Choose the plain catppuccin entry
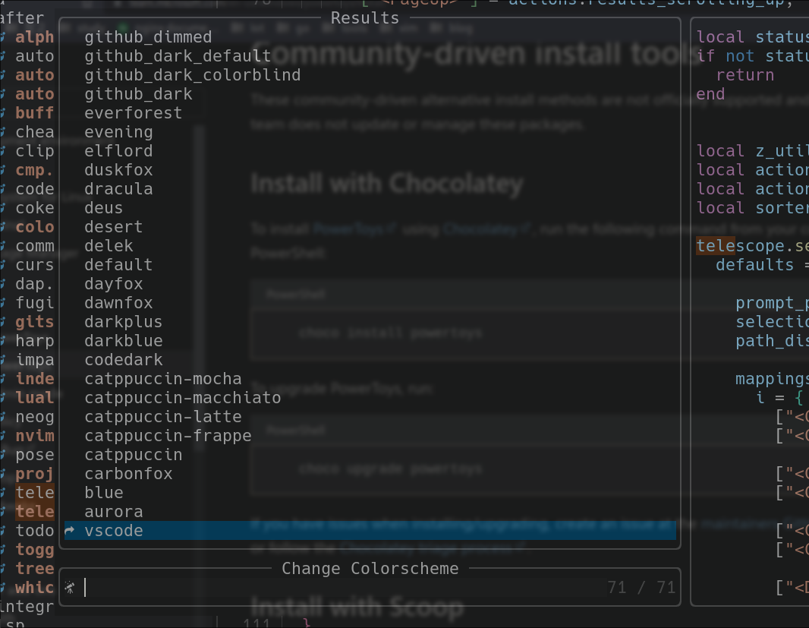809x628 pixels. [133, 454]
